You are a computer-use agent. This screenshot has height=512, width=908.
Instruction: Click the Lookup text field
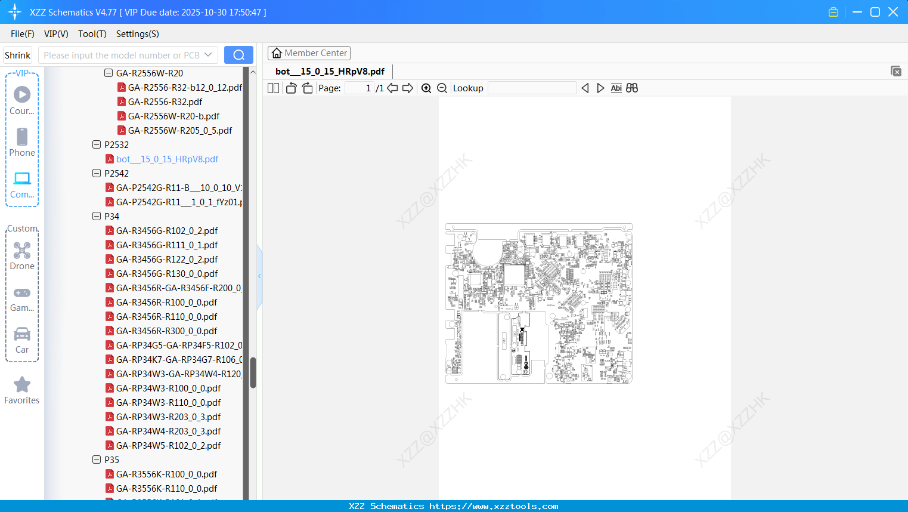[532, 88]
